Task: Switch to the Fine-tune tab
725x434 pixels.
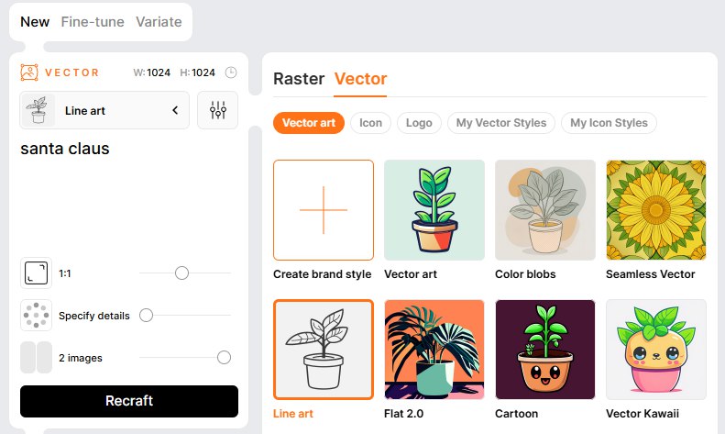Action: click(x=93, y=22)
